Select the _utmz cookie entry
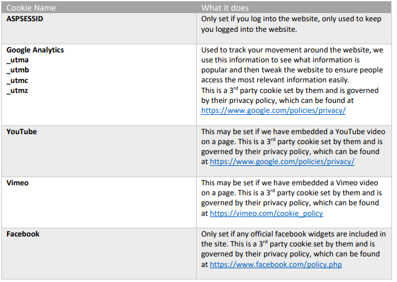 [17, 91]
